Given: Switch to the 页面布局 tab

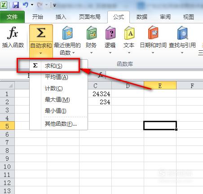Looking at the screenshot, I should pyautogui.click(x=90, y=17).
